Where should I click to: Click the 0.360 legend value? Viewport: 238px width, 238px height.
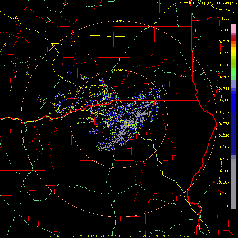pos(224,171)
